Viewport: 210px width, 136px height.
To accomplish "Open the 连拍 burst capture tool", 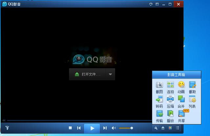I will pos(170,87).
